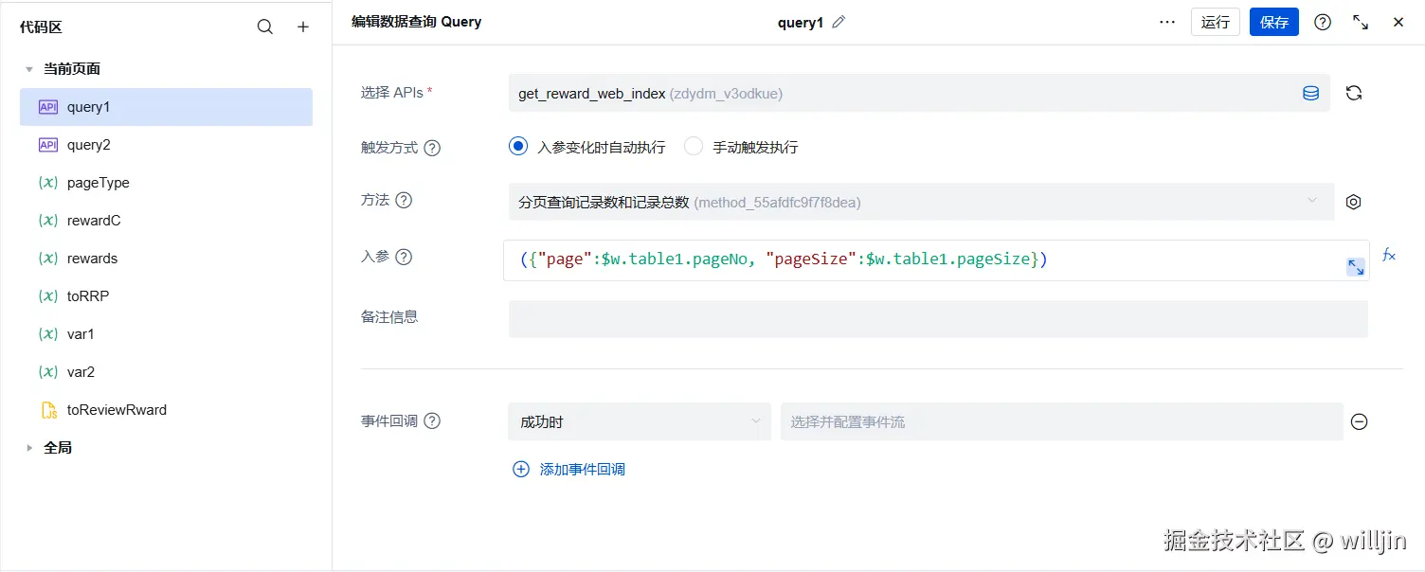Expand the '全局' tree section
Viewport: 1425px width, 572px height.
(29, 448)
